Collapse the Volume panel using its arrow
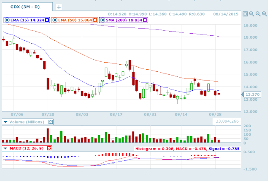The image size is (270, 189). 5,122
